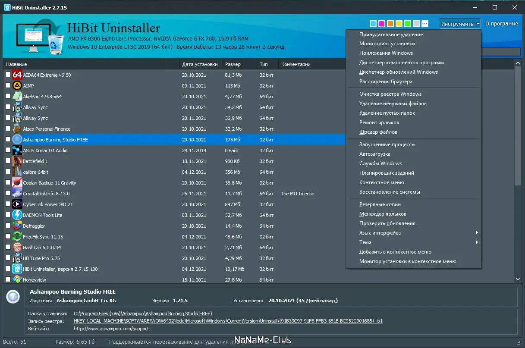Image resolution: width=525 pixels, height=348 pixels.
Task: Sort by the Комментарии column header
Action: coord(312,64)
